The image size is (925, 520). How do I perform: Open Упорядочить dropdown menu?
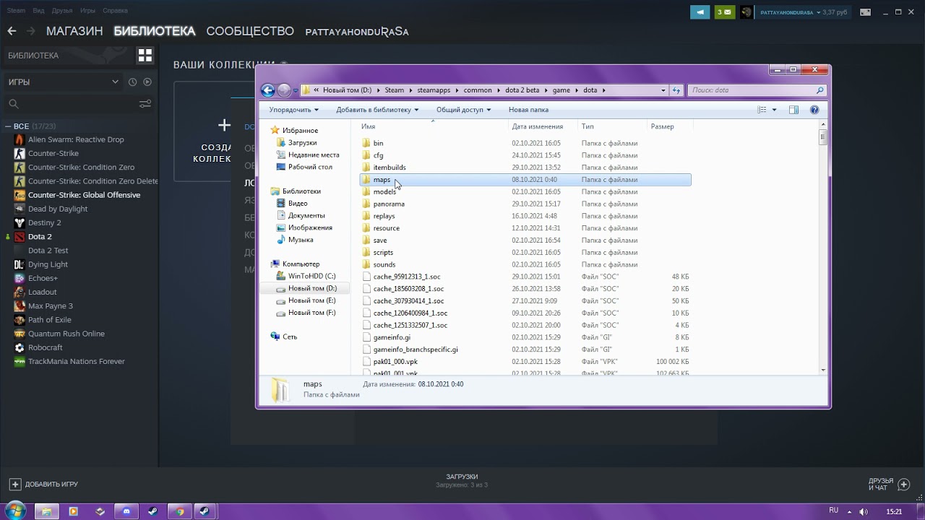[294, 110]
